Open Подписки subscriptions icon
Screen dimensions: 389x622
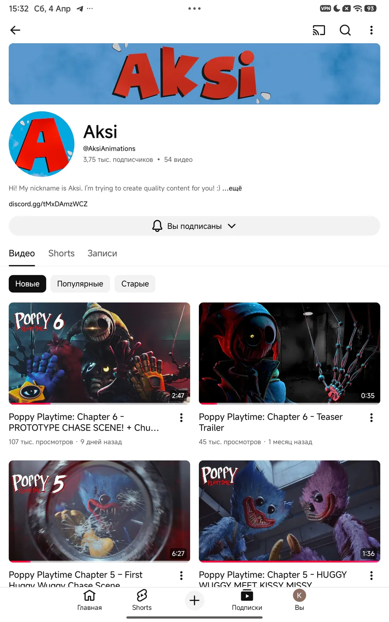247,600
